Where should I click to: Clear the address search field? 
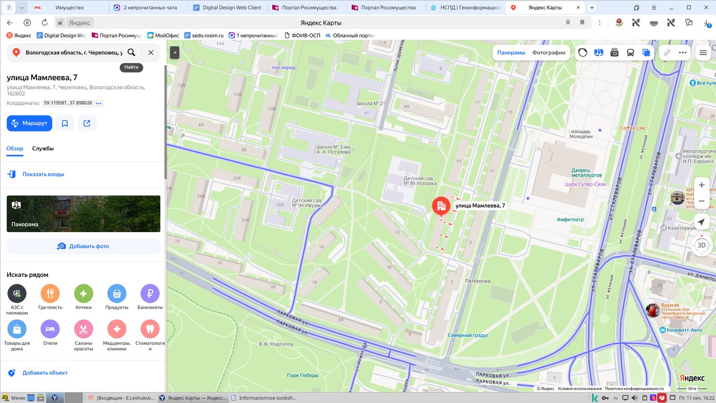pos(151,53)
